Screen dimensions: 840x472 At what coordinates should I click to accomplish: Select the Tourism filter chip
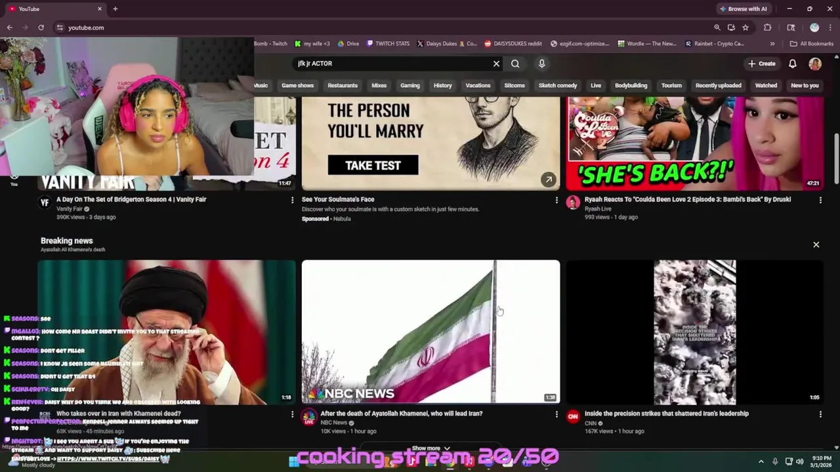[x=671, y=85]
